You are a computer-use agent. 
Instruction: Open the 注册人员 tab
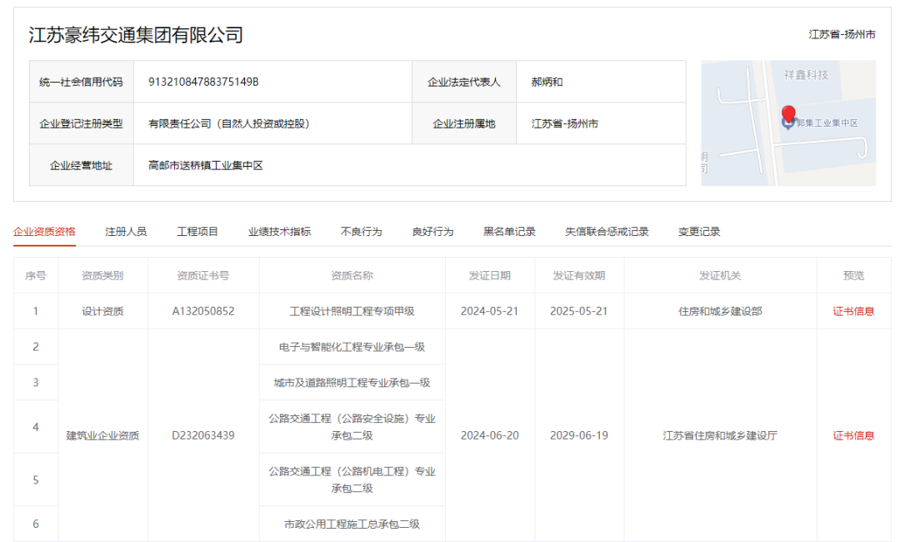[x=126, y=231]
